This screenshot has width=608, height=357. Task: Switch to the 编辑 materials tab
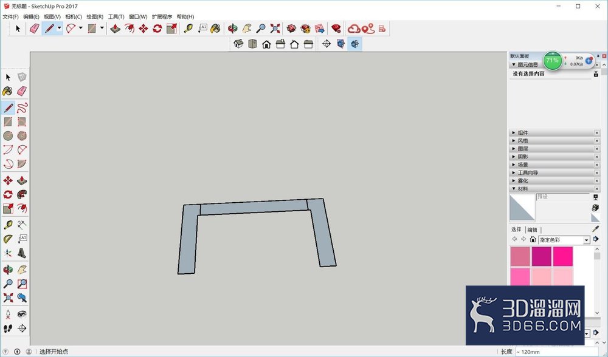pos(533,229)
